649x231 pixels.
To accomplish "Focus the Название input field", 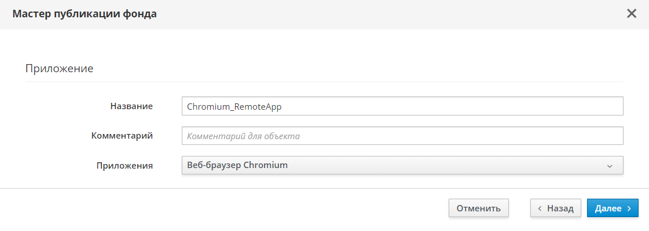I will click(x=402, y=106).
